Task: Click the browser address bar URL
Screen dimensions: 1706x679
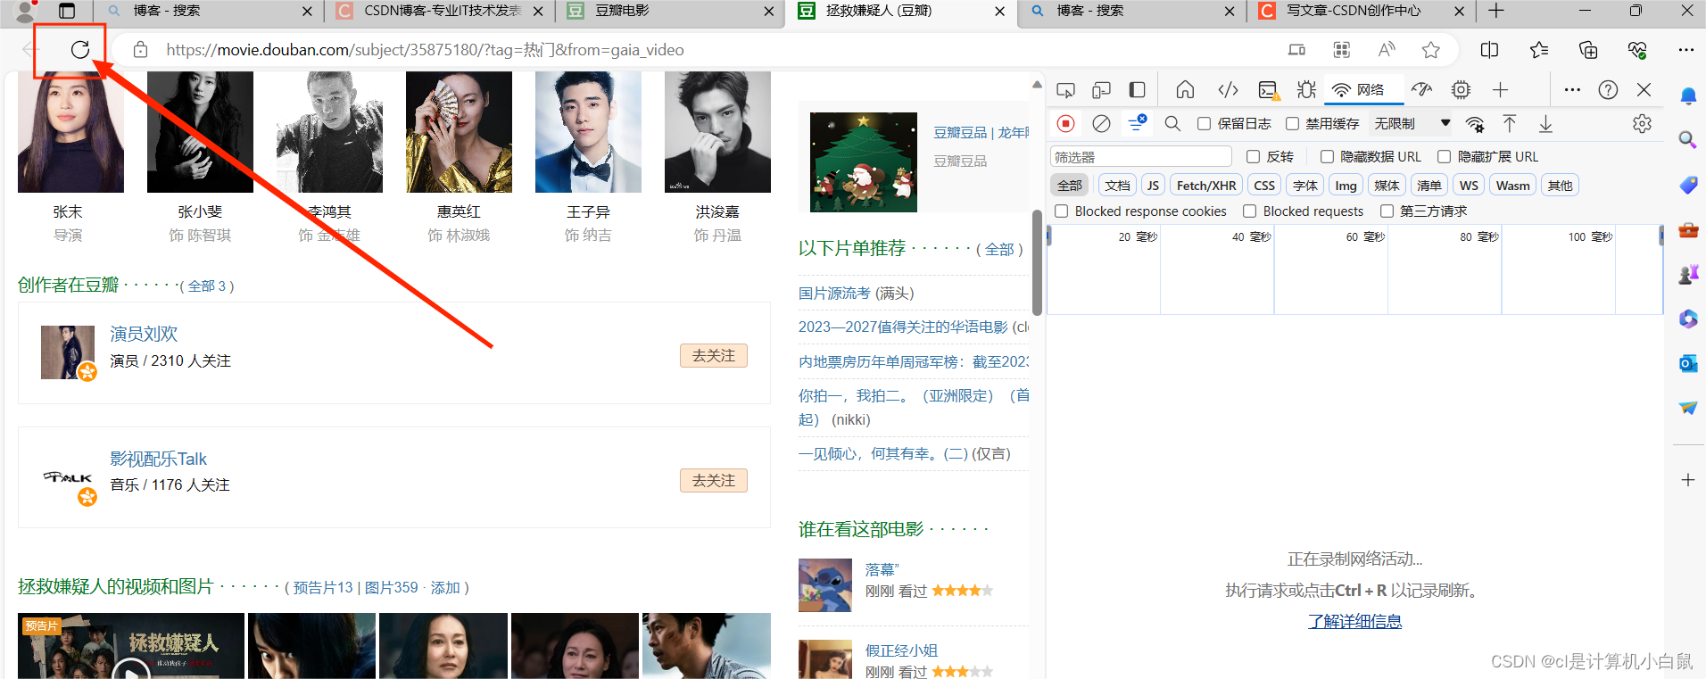Action: pos(425,50)
